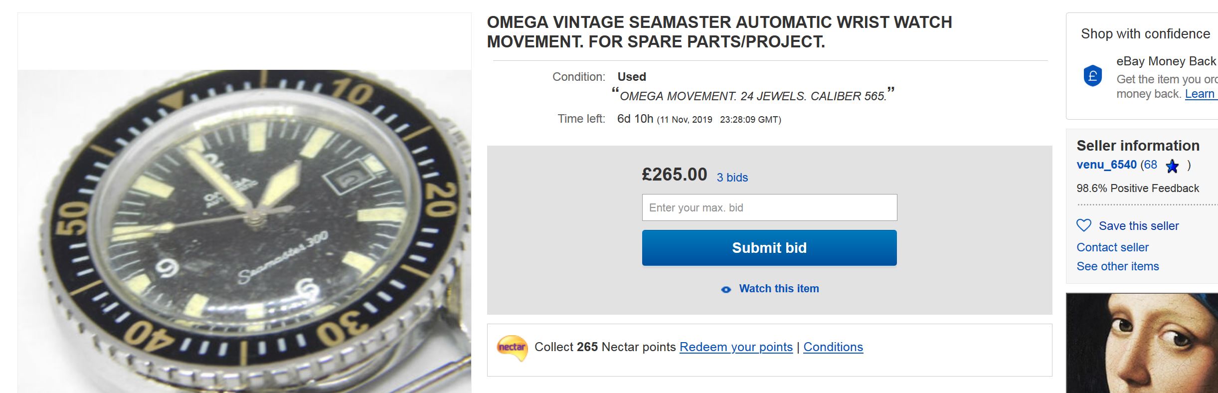Screen dimensions: 1218x393
Task: Click the eBay Money Back shield icon
Action: [x=1092, y=76]
